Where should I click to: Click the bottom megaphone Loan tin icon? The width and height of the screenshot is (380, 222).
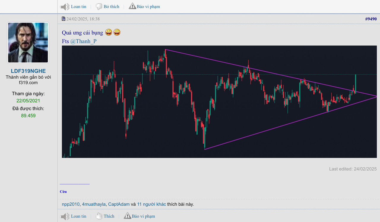[x=65, y=216]
